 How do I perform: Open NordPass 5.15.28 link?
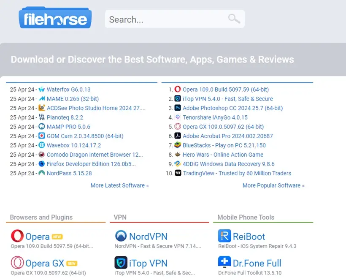coord(69,173)
